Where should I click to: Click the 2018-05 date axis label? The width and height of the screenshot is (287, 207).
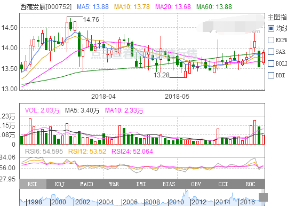[x=177, y=97]
